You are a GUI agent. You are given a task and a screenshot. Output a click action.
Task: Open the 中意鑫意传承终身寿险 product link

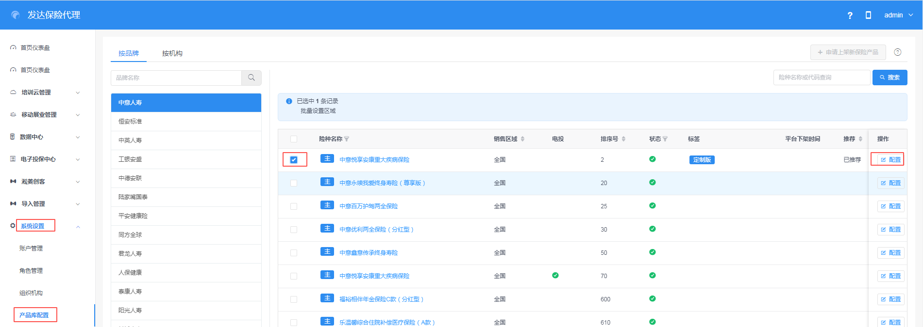368,253
